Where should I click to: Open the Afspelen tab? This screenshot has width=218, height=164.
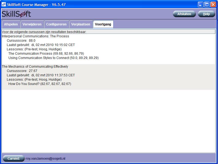click(11, 24)
